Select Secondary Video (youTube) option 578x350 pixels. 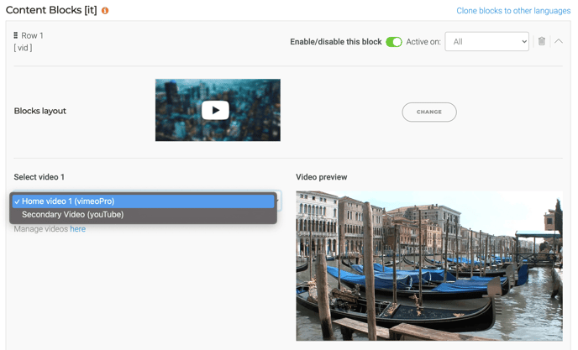(x=144, y=214)
